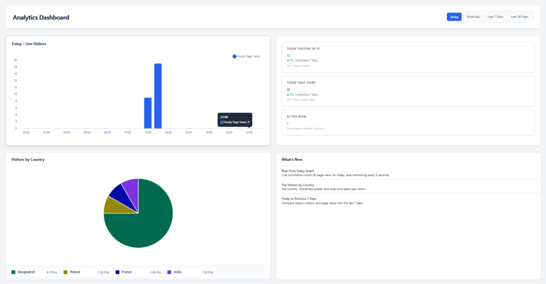Click the France legend swatch
Viewport: 546px width, 284px height.
tap(117, 272)
